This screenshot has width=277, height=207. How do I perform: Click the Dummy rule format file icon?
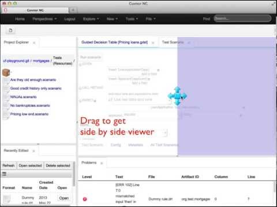7,200
